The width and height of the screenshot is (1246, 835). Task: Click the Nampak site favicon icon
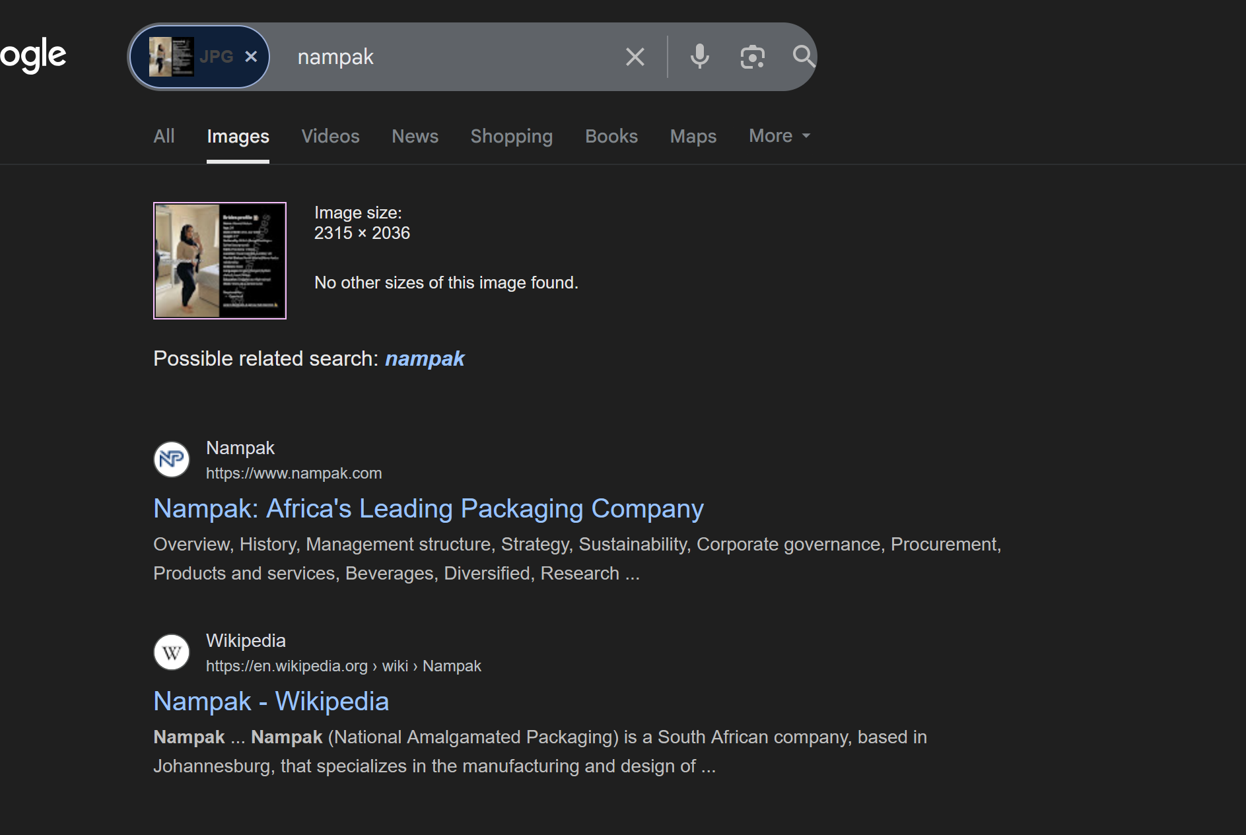tap(172, 459)
